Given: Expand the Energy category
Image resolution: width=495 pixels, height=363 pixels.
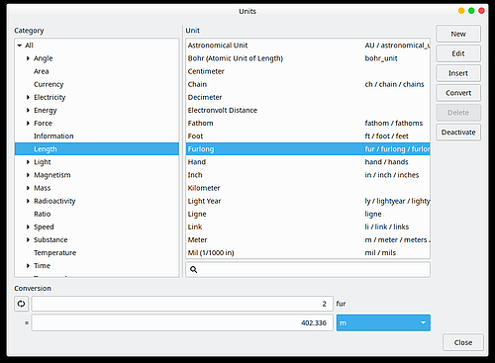Looking at the screenshot, I should (28, 110).
